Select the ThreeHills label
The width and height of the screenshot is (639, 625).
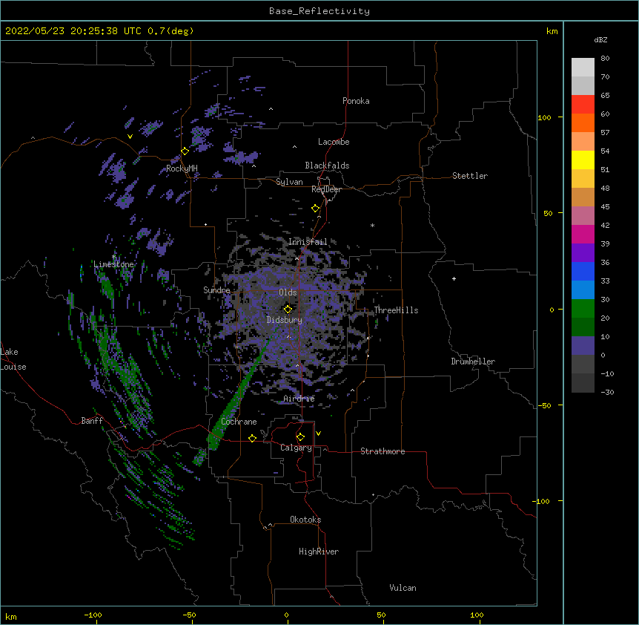(x=396, y=310)
